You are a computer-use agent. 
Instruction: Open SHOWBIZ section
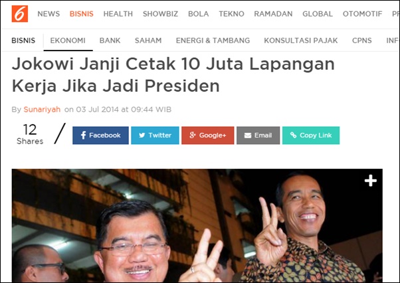click(160, 14)
